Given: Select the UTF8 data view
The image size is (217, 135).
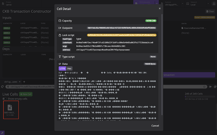Looking at the screenshot, I should tap(62, 68).
